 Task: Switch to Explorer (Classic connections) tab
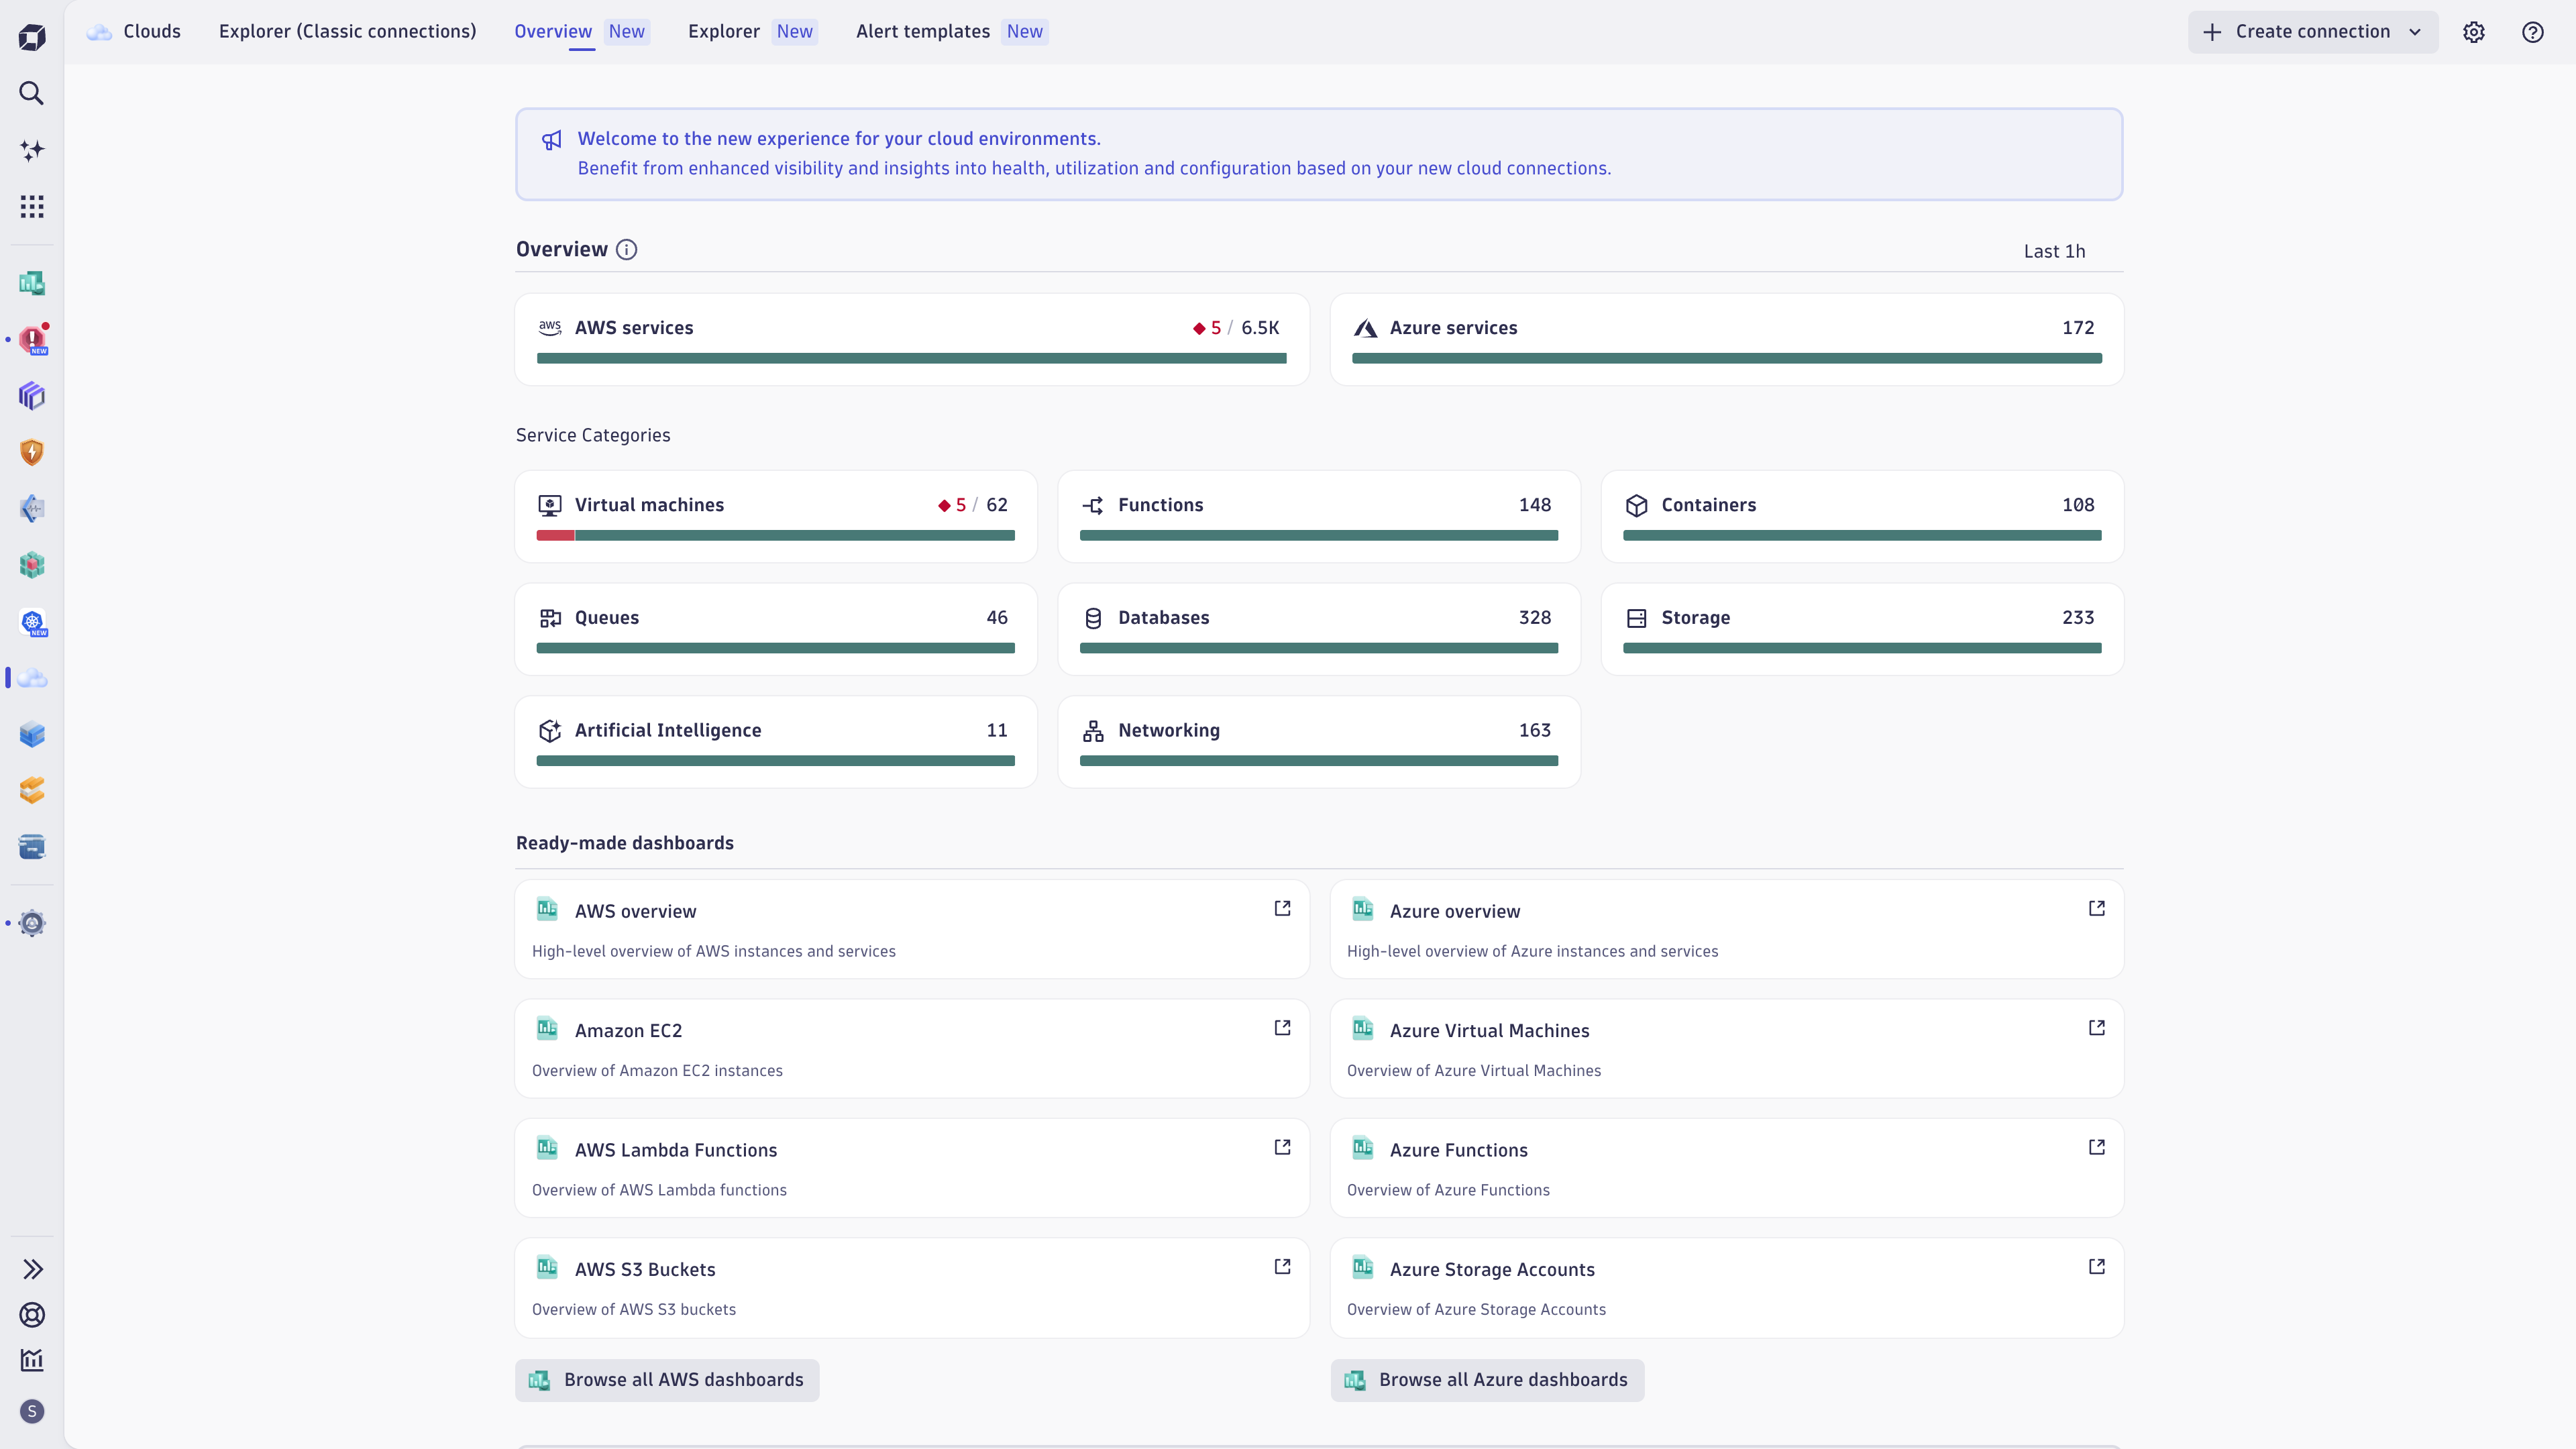click(x=347, y=31)
